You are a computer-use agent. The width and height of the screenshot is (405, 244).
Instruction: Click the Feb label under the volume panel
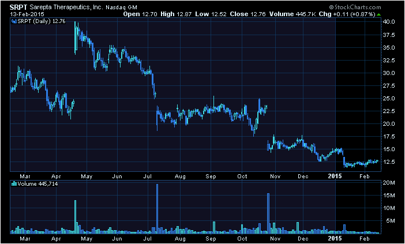(x=365, y=239)
